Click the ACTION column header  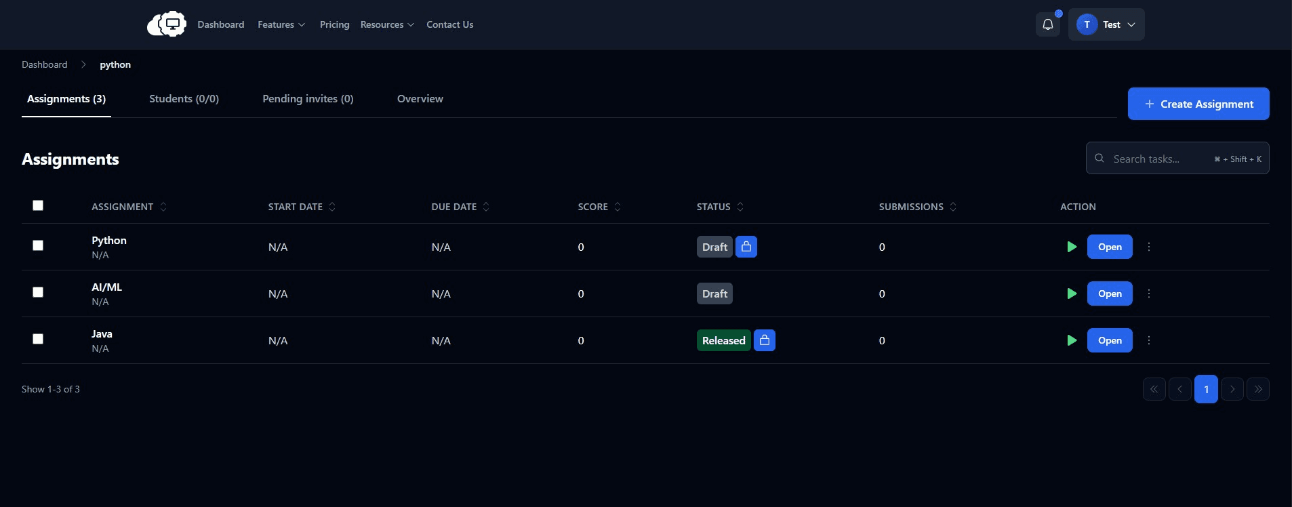point(1078,207)
